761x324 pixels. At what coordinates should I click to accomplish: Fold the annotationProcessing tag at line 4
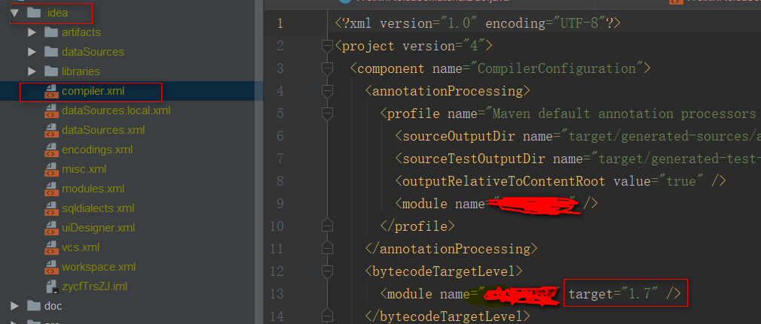pos(327,91)
